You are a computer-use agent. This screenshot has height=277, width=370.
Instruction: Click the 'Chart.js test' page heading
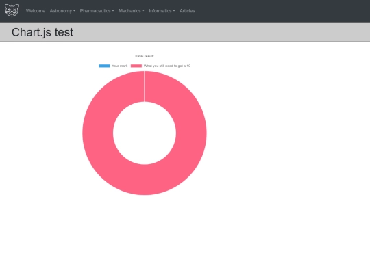42,32
